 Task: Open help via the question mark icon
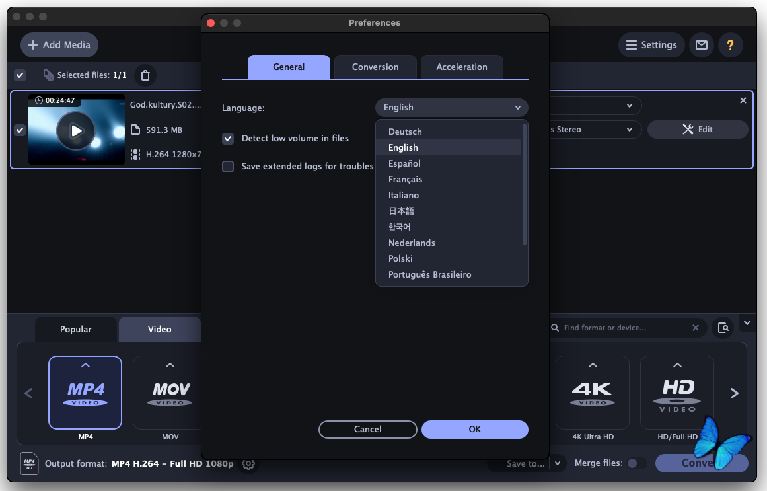[x=730, y=45]
